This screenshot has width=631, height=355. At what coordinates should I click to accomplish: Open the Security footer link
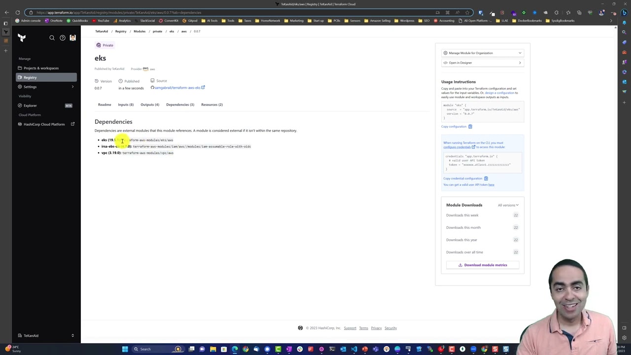[390, 328]
